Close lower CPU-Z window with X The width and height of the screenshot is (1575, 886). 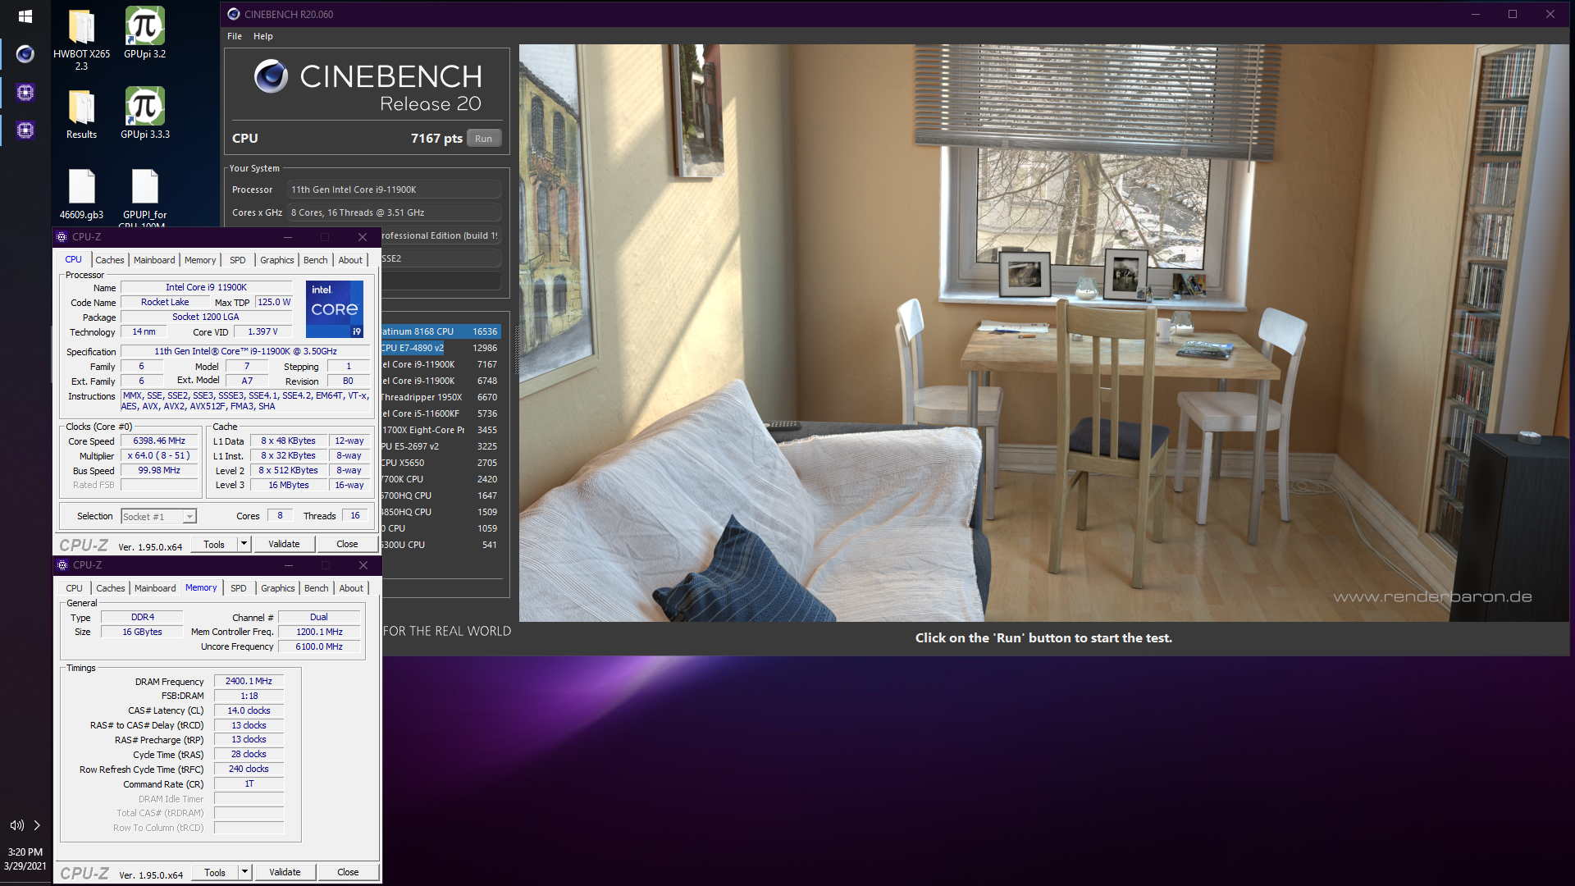(x=363, y=565)
